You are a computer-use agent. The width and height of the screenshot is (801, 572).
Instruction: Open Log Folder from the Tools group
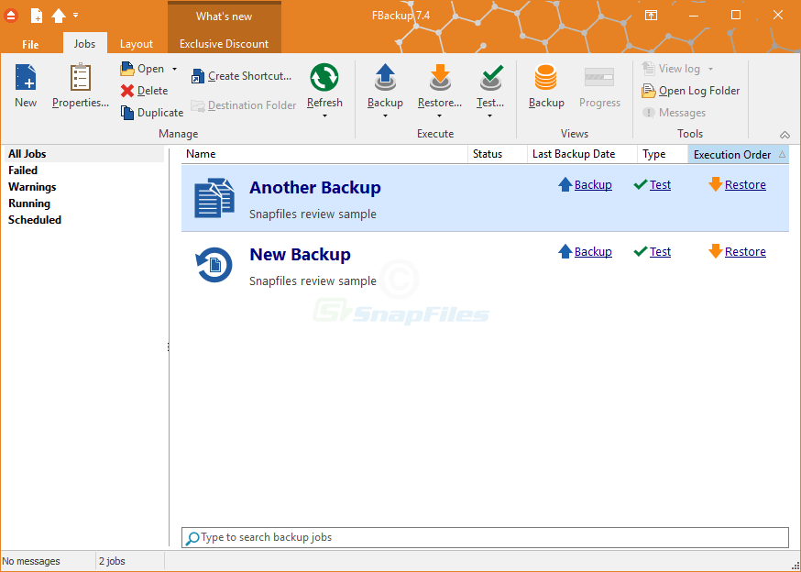pyautogui.click(x=691, y=91)
